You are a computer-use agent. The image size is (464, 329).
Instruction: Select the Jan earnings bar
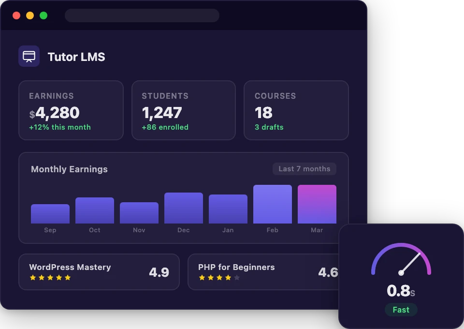pos(228,209)
